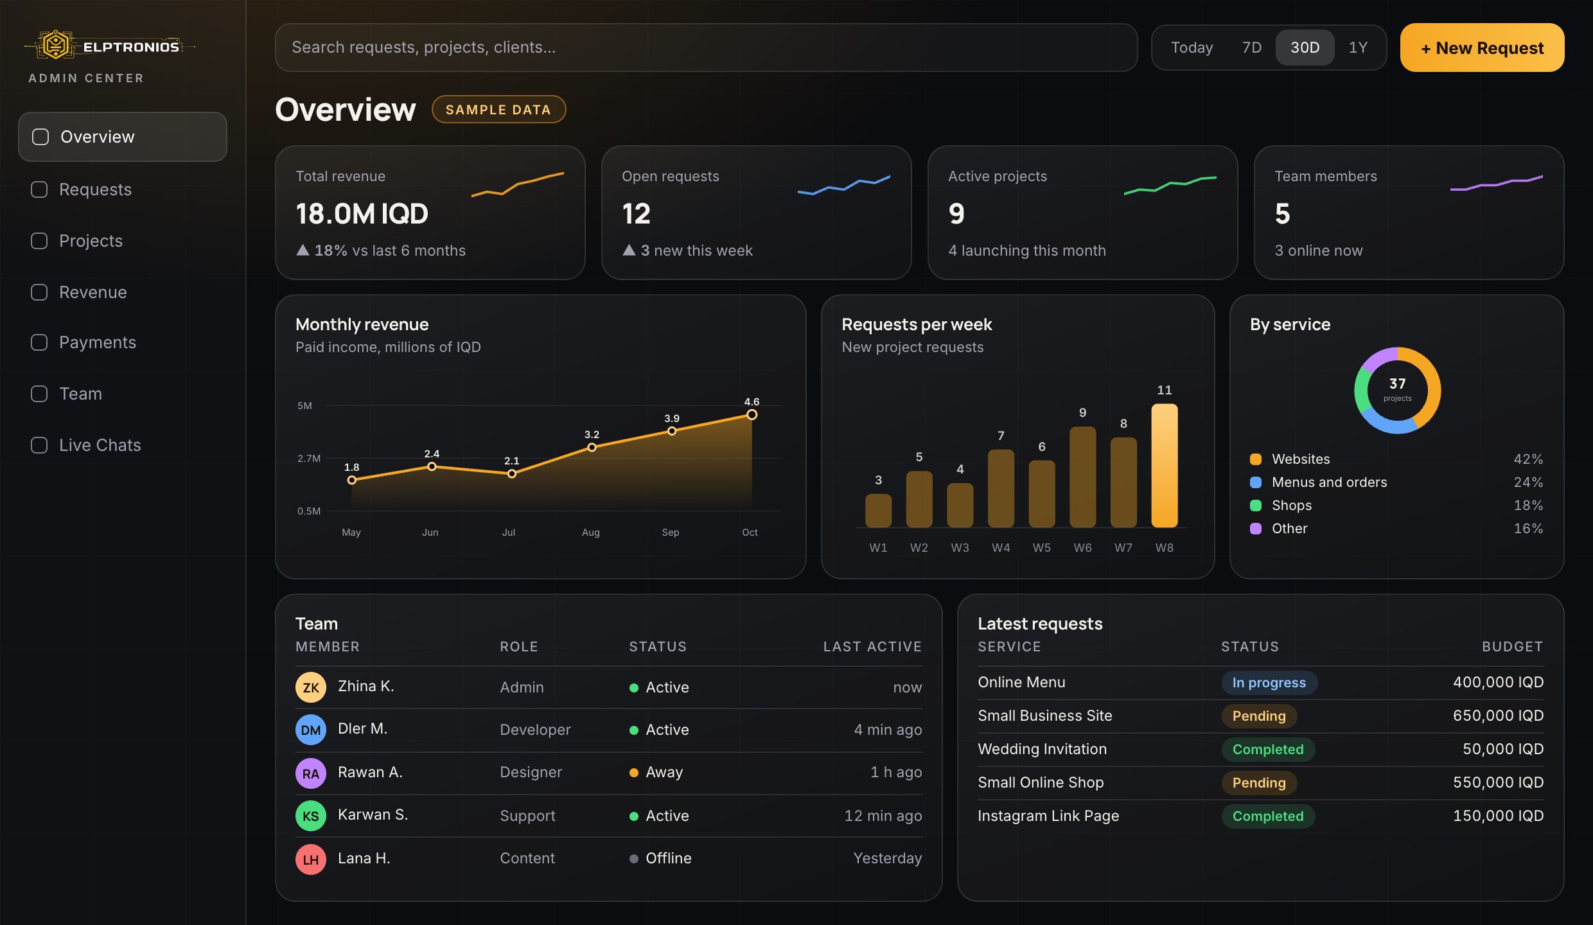Click the Elptronios logo emblem
This screenshot has width=1593, height=925.
[x=56, y=46]
